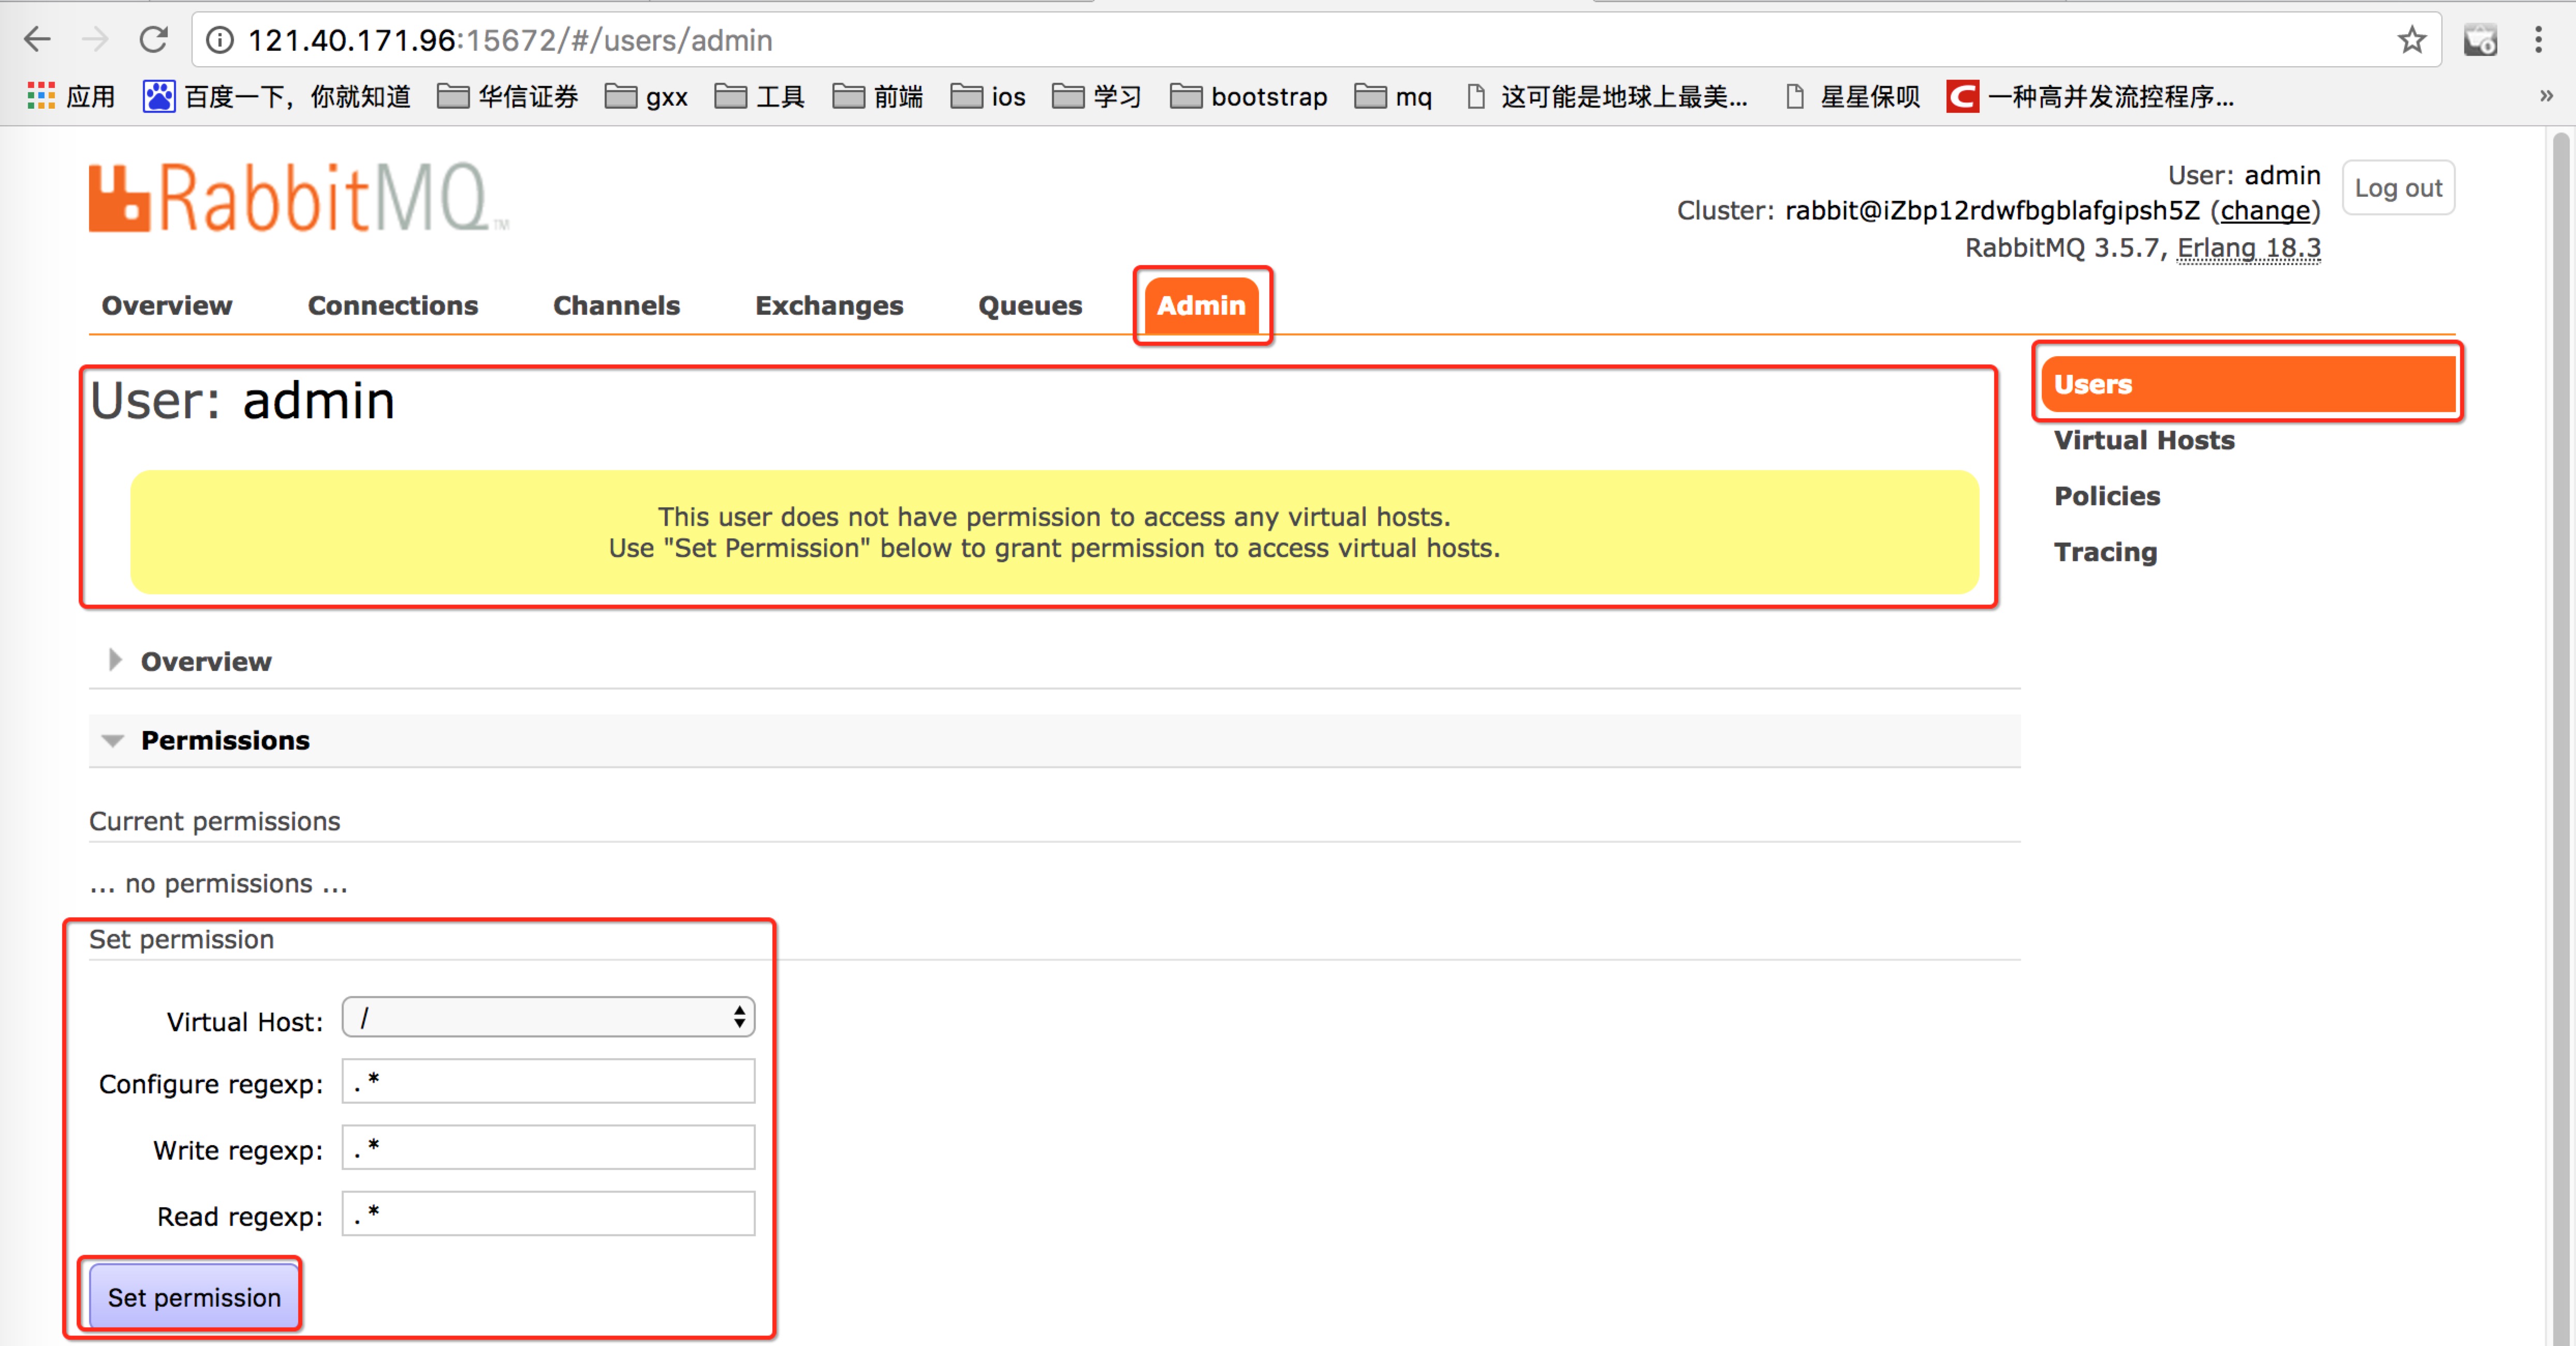Viewport: 2576px width, 1346px height.
Task: Open the Chrome three-dot menu
Action: (2538, 40)
